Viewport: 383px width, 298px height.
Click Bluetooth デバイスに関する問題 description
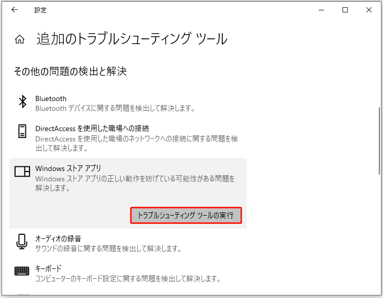pos(115,108)
